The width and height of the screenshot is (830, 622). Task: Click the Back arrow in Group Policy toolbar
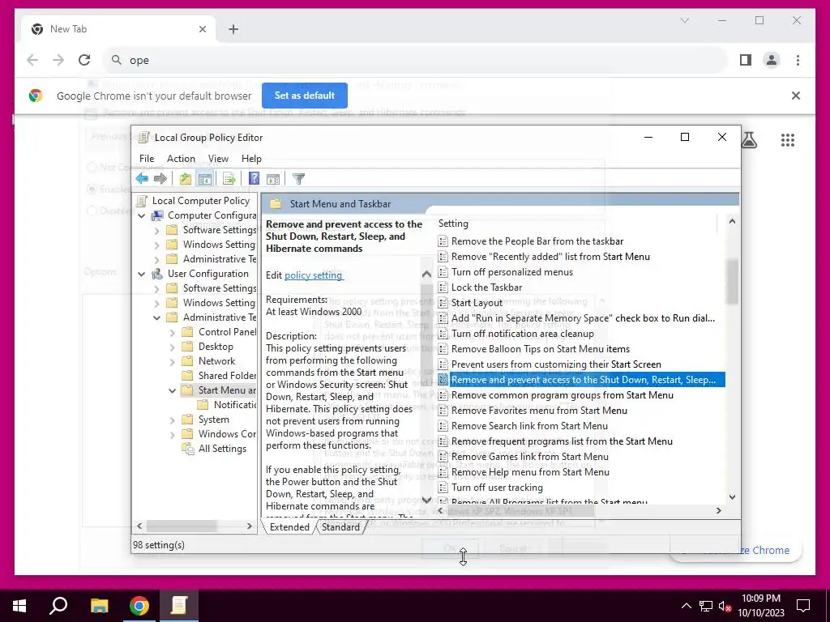click(x=142, y=179)
